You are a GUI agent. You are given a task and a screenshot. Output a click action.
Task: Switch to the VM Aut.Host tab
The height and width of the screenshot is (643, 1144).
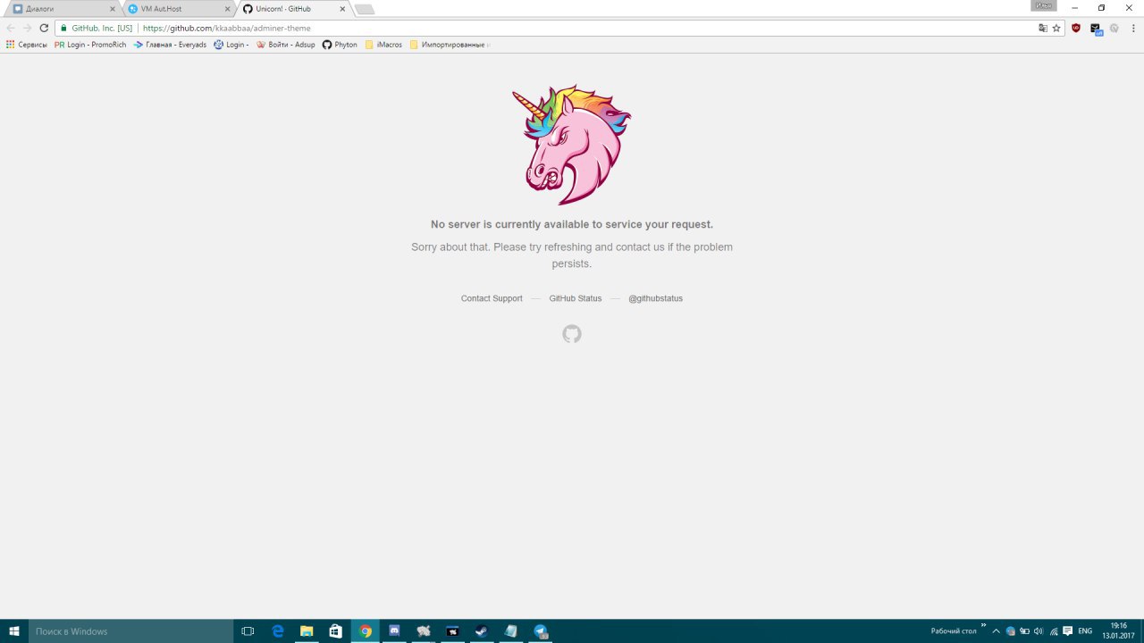click(179, 9)
